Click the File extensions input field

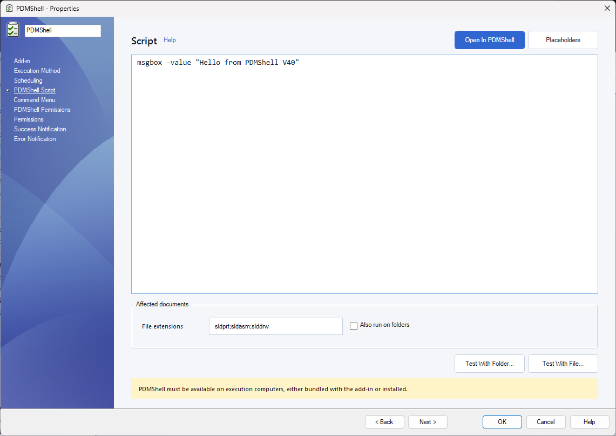point(276,326)
